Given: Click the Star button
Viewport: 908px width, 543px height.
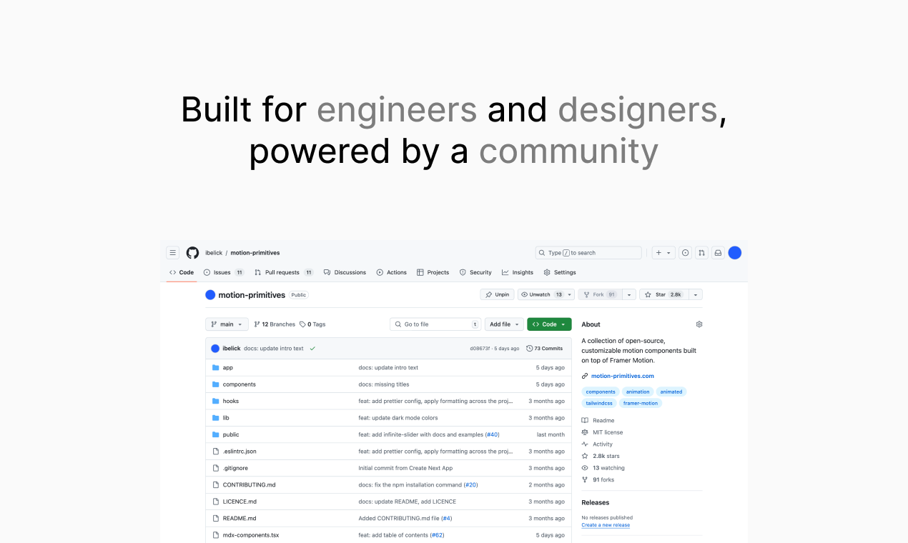Looking at the screenshot, I should [664, 294].
